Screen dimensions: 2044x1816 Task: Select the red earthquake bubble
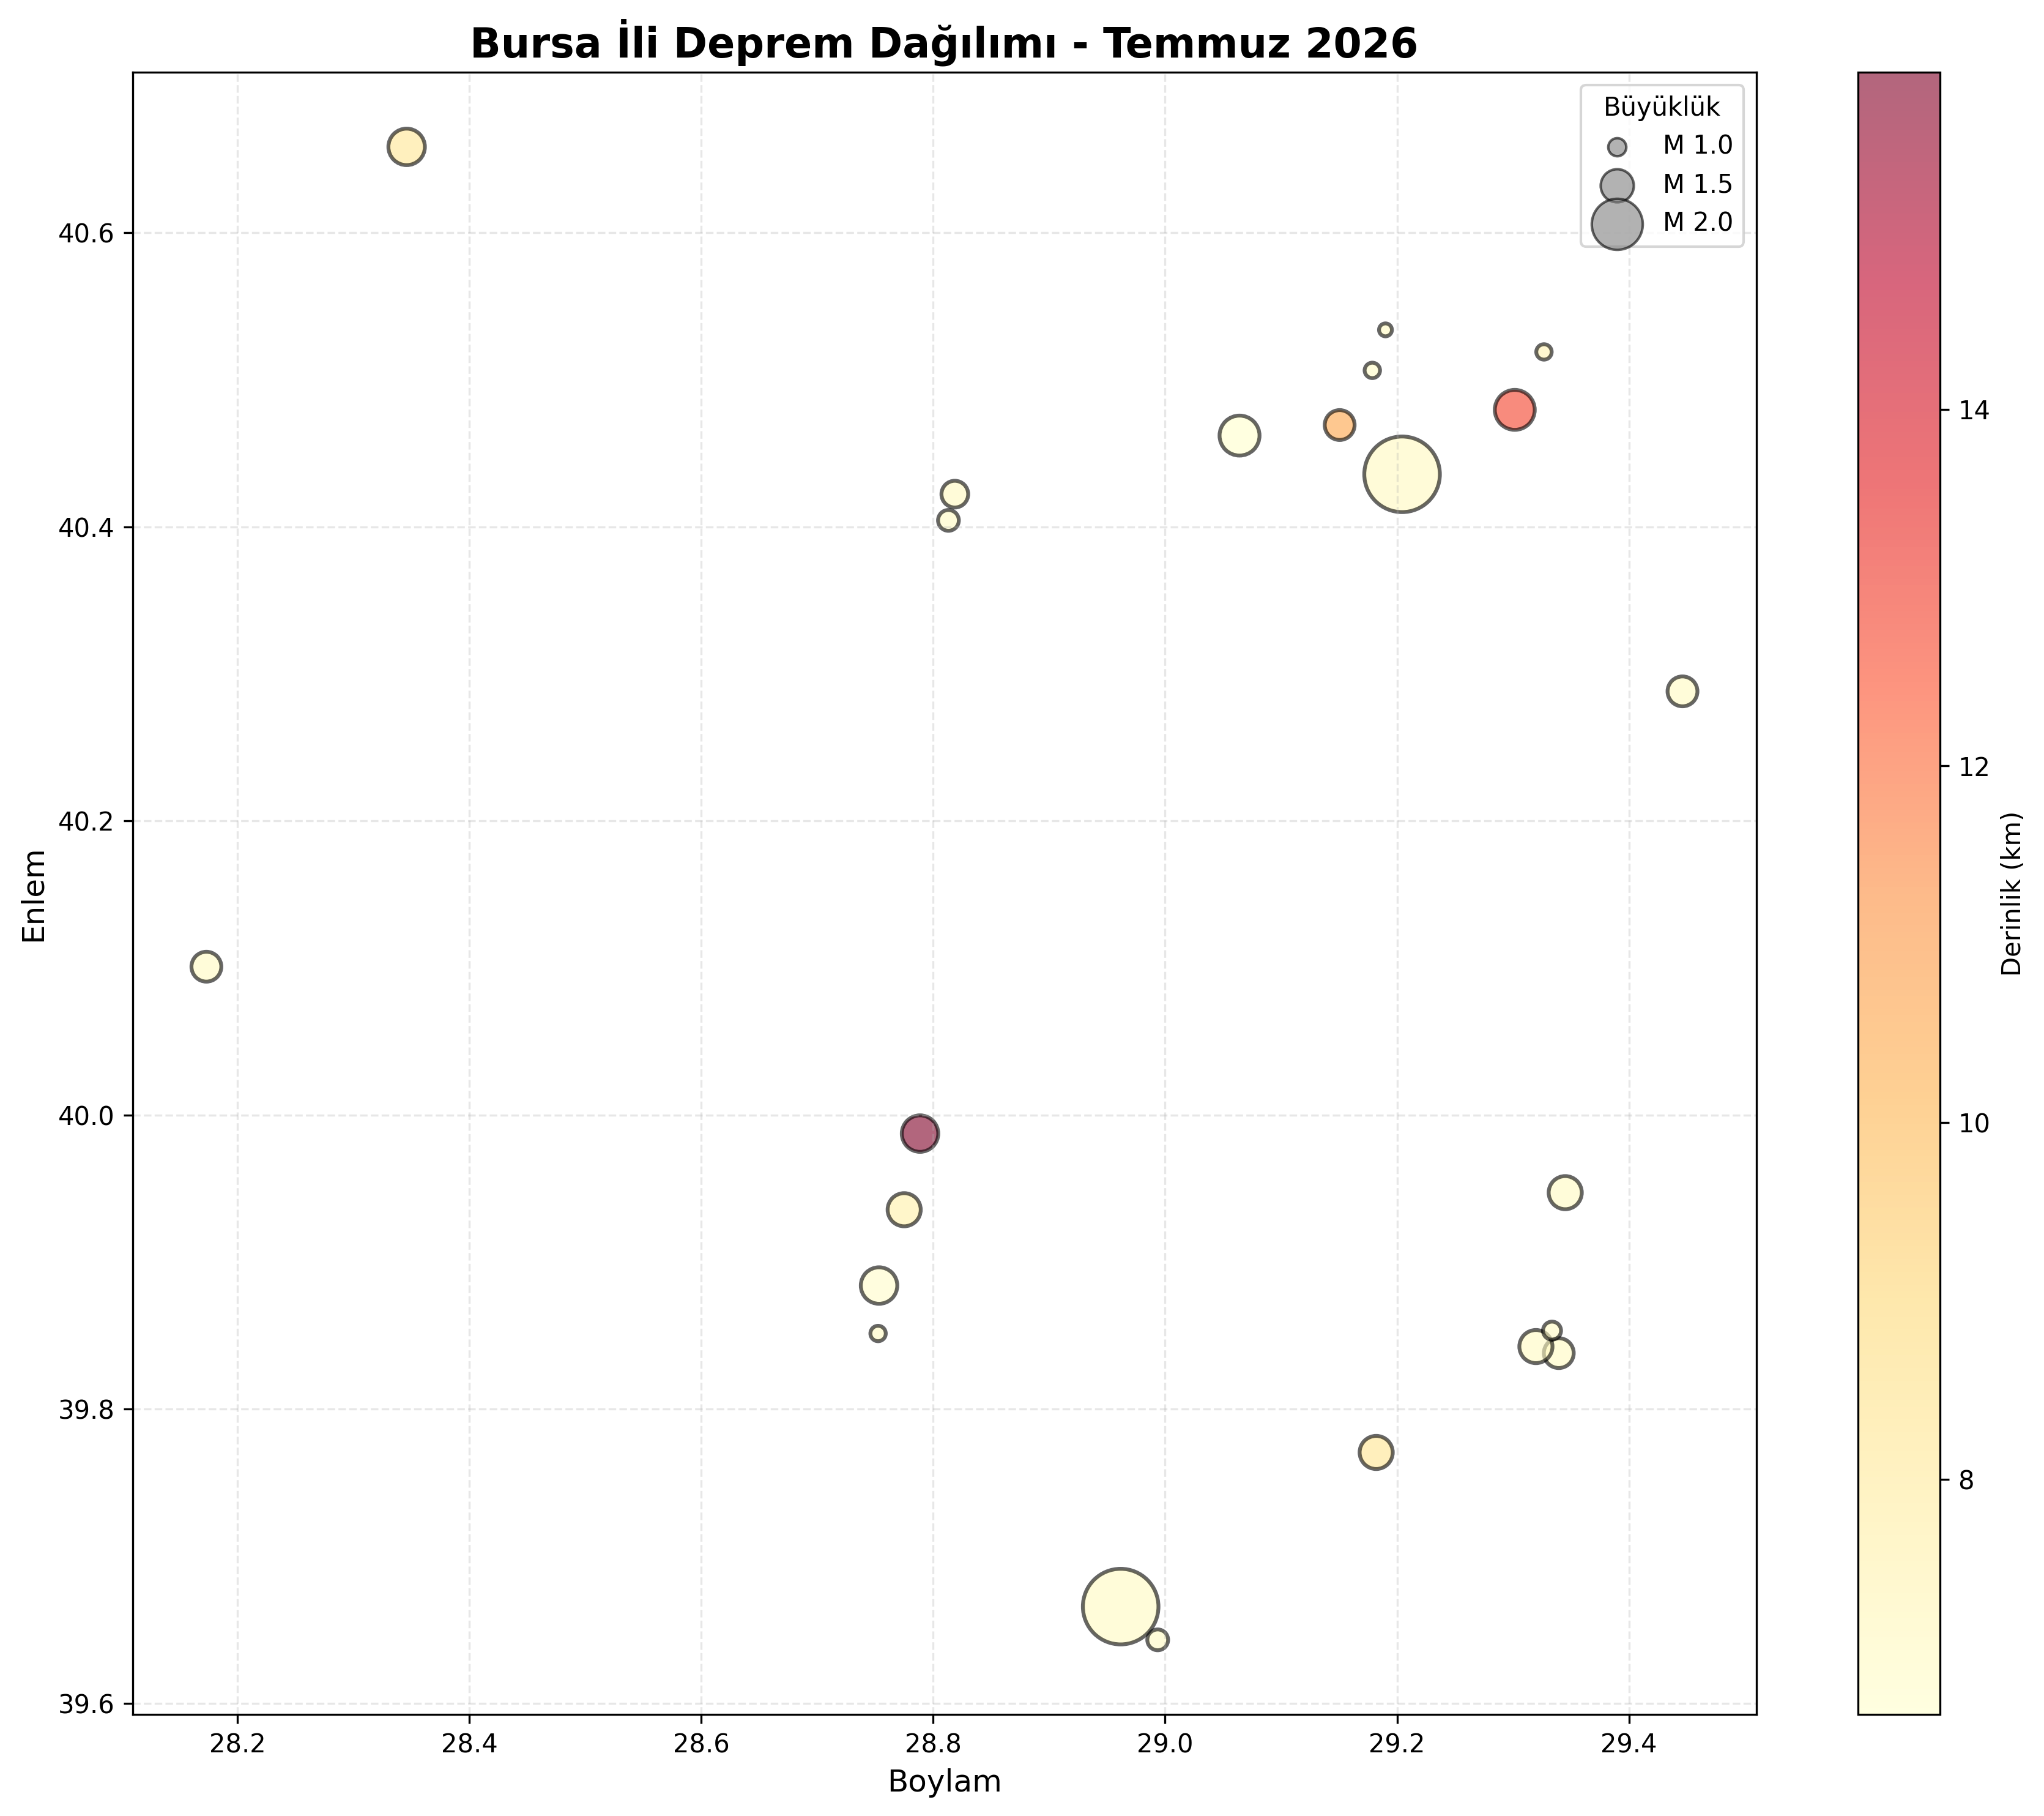pyautogui.click(x=1515, y=410)
